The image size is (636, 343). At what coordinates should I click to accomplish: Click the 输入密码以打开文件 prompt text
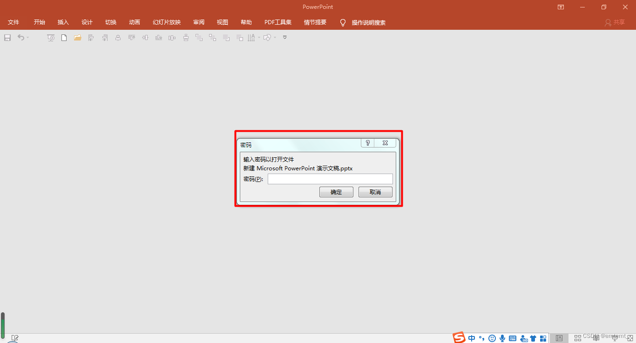[269, 160]
